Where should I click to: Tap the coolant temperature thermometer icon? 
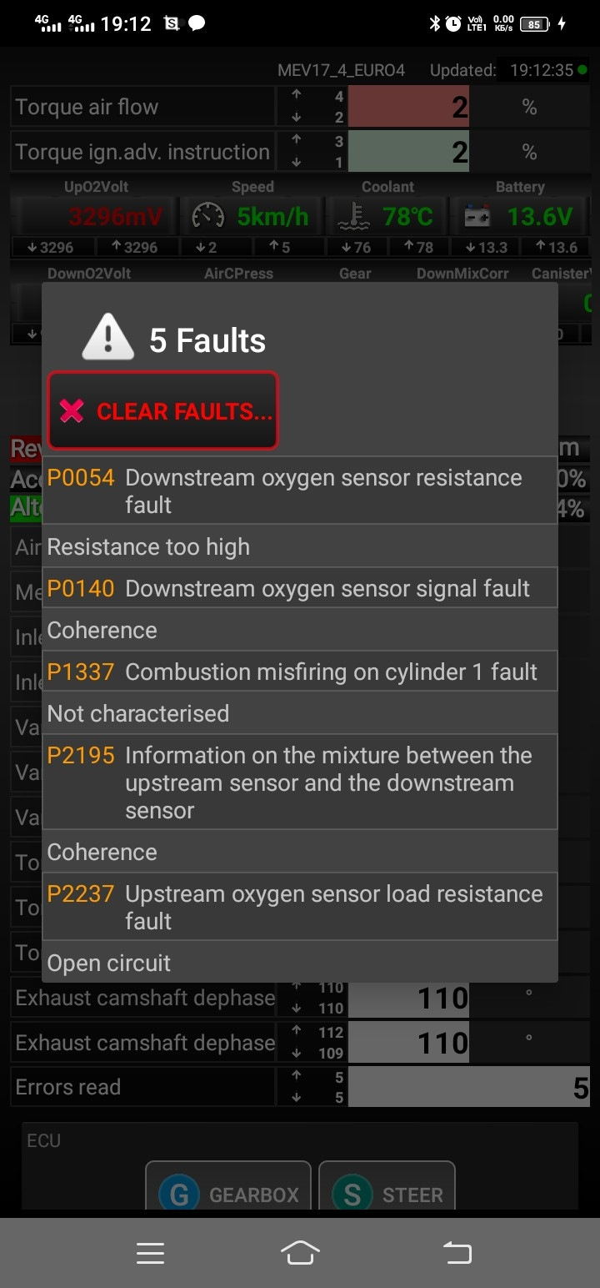352,217
